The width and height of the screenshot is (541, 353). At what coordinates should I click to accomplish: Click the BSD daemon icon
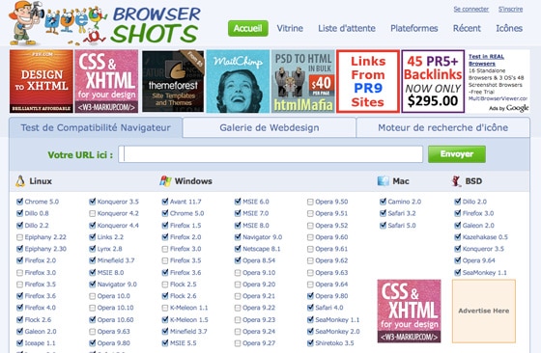click(456, 180)
